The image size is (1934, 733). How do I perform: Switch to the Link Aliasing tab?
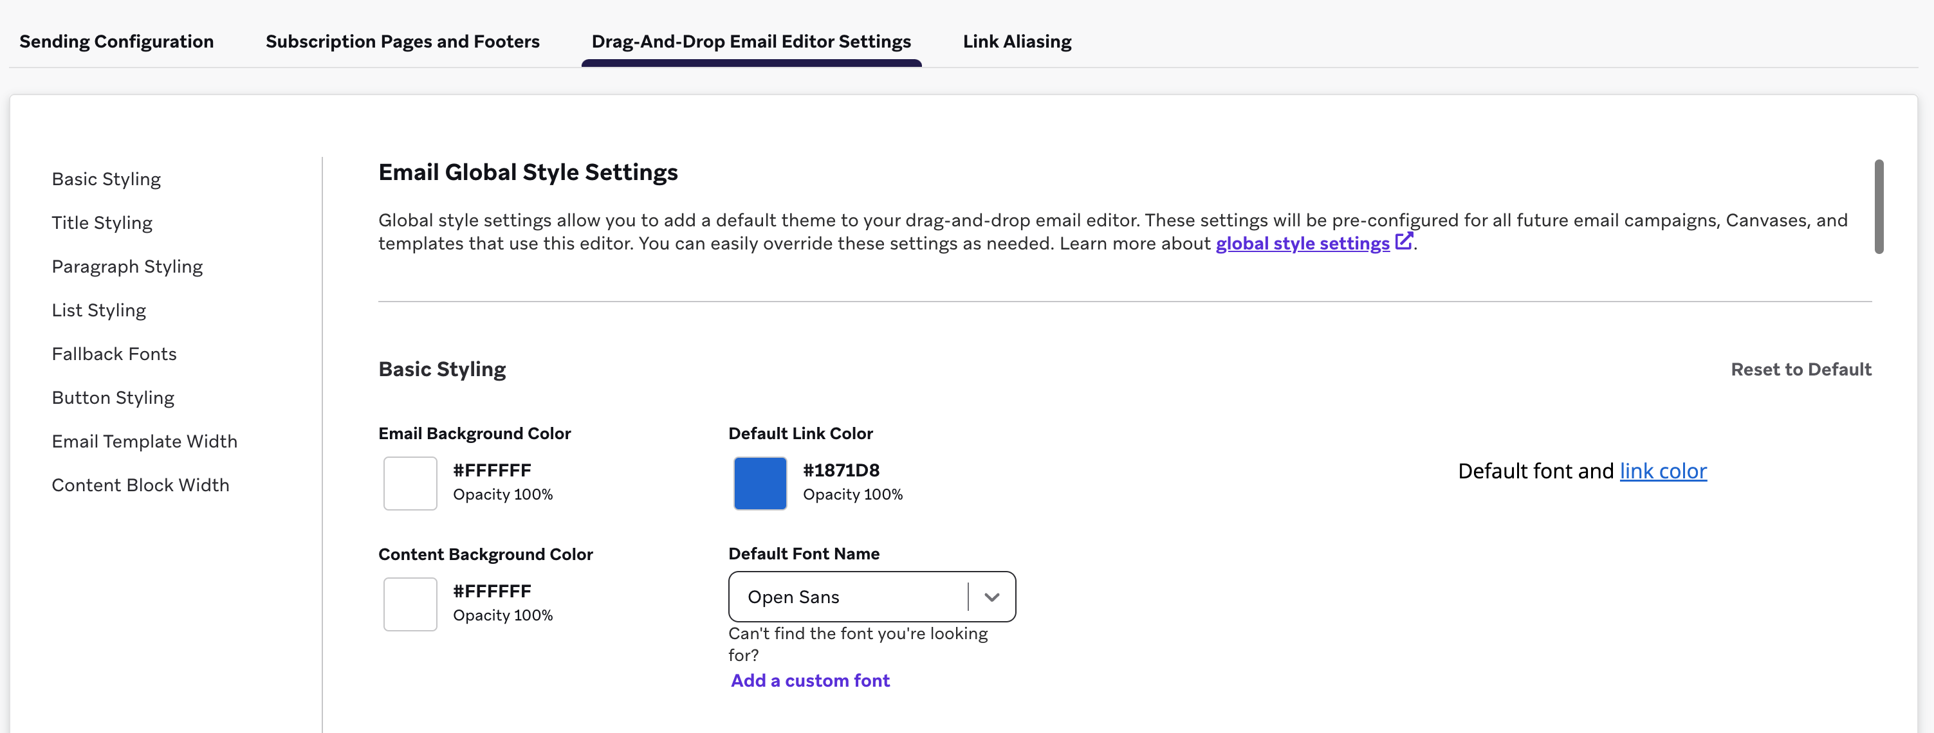(x=1017, y=41)
